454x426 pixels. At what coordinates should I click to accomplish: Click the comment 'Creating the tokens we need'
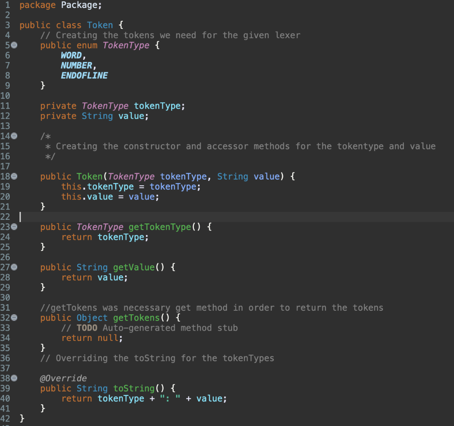point(170,35)
